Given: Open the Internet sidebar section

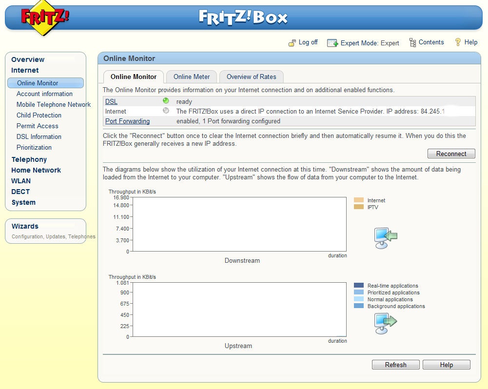Looking at the screenshot, I should (25, 70).
